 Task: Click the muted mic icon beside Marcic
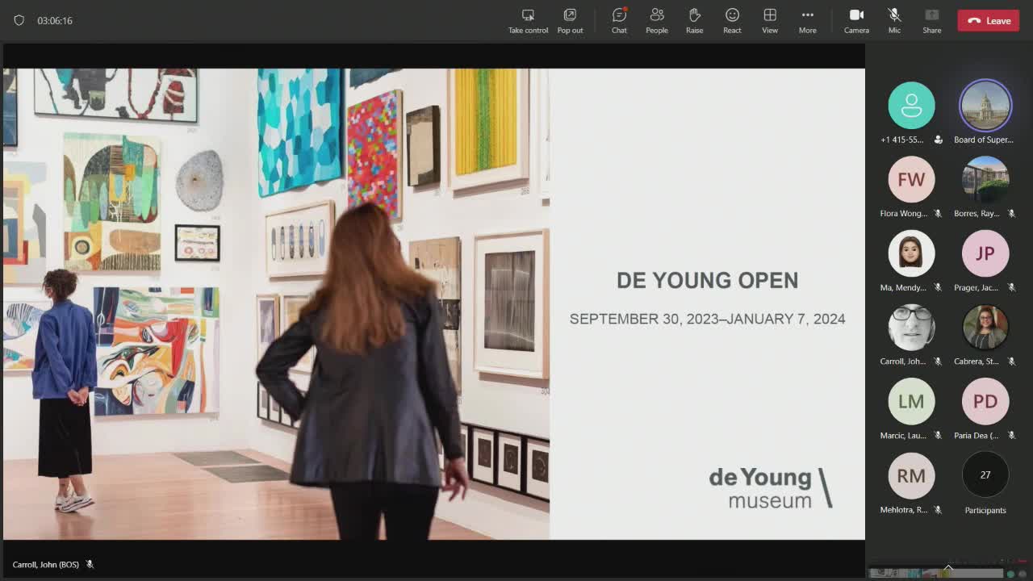click(x=938, y=436)
